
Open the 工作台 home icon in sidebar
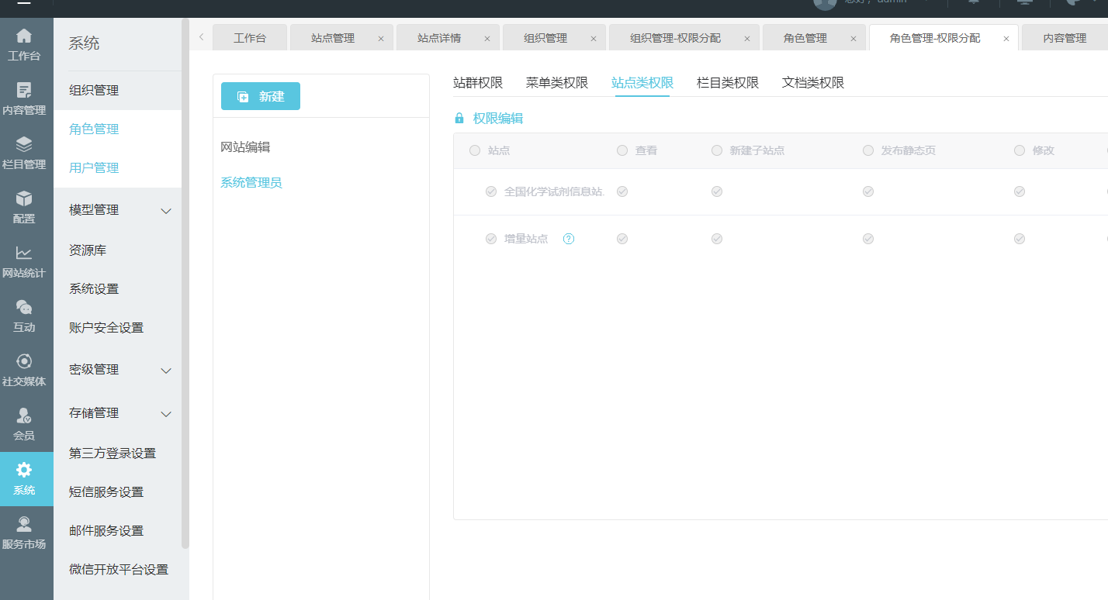(24, 36)
